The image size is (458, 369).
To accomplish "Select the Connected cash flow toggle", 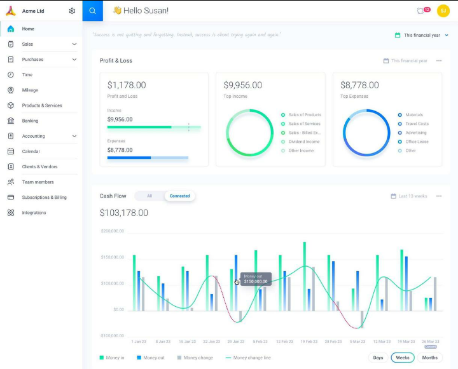I will (179, 196).
